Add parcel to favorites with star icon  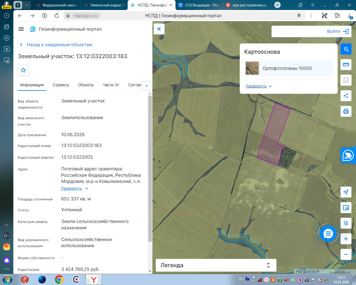pyautogui.click(x=23, y=70)
